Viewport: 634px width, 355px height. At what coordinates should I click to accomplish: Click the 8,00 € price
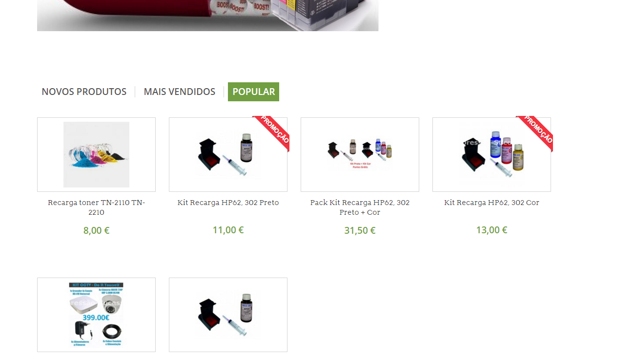(x=96, y=230)
